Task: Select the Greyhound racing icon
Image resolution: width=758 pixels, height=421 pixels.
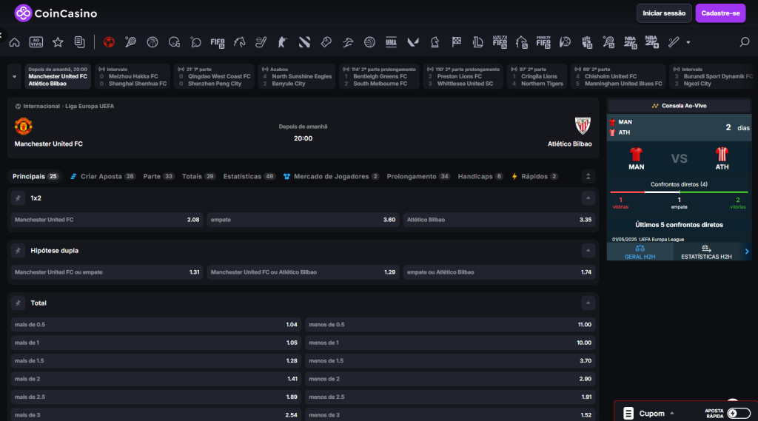Action: 348,42
